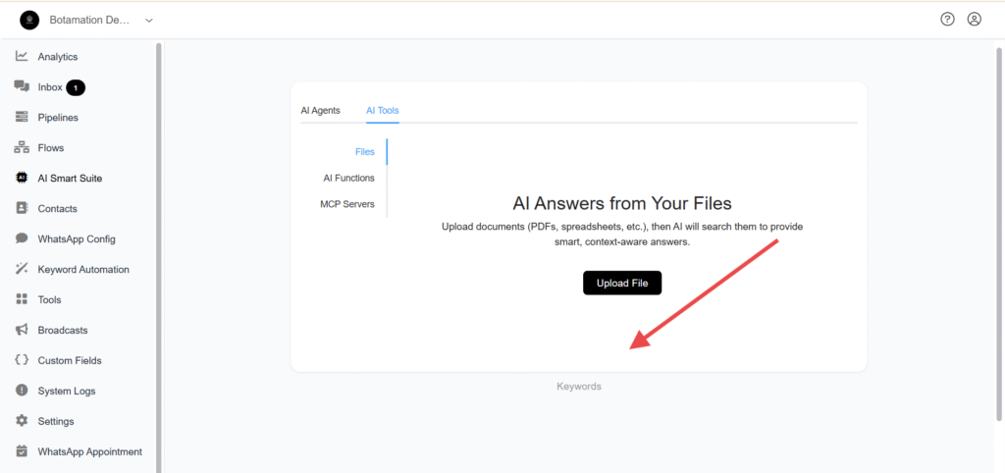Click the Broadcasts megaphone icon
Image resolution: width=1005 pixels, height=473 pixels.
[x=22, y=330]
